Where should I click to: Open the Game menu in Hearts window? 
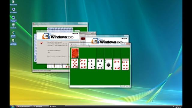coord(34,26)
